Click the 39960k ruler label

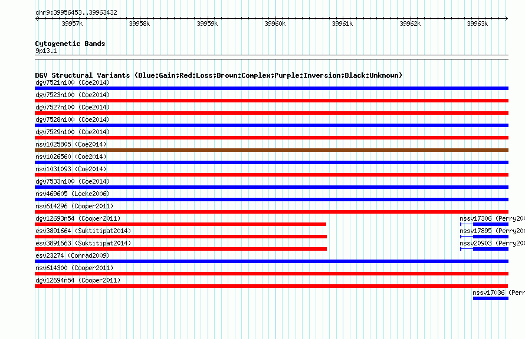(275, 24)
